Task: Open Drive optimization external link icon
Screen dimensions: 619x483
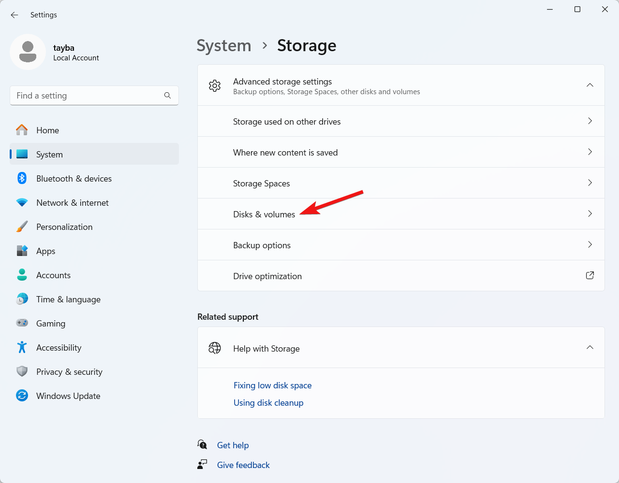Action: click(590, 275)
